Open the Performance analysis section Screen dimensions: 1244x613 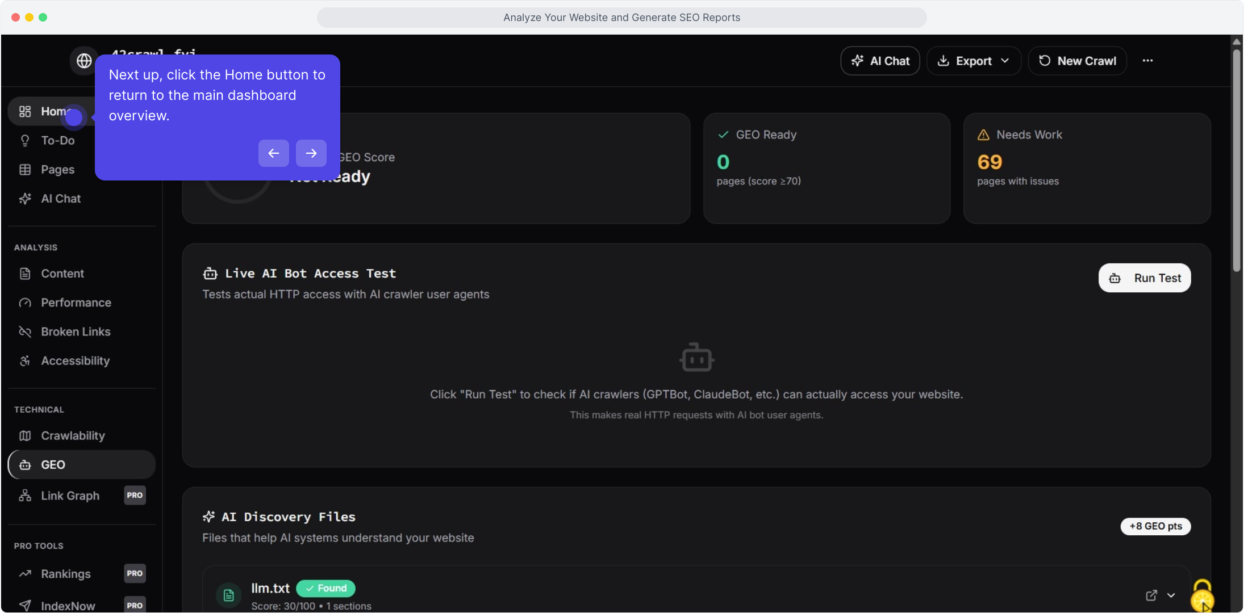point(76,303)
